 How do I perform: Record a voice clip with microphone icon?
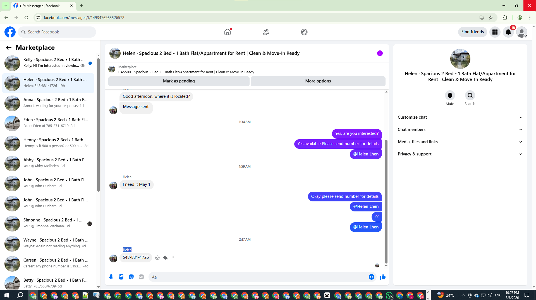click(111, 277)
